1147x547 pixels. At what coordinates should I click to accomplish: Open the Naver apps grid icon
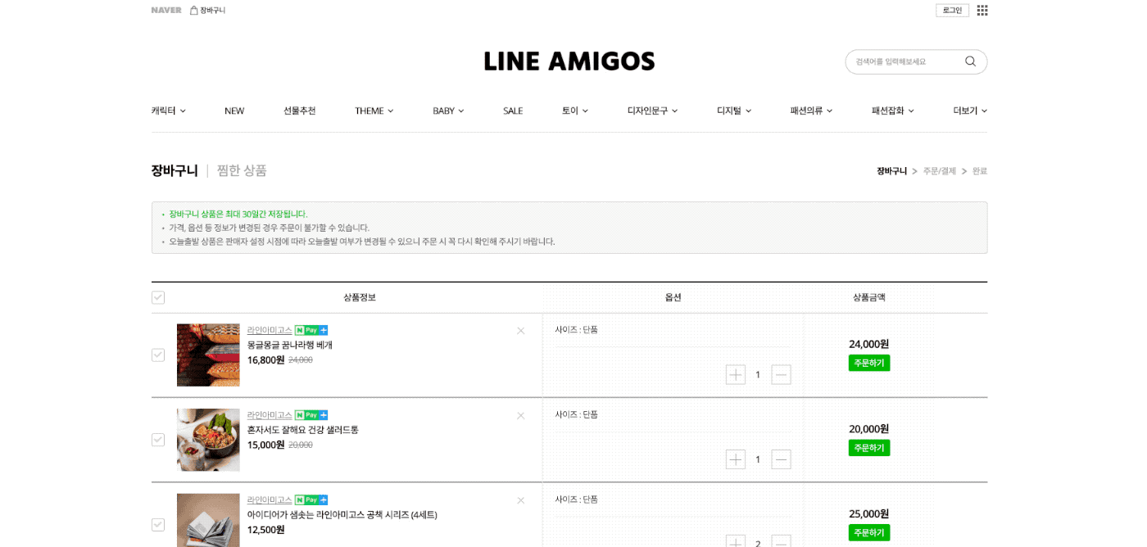pyautogui.click(x=982, y=11)
